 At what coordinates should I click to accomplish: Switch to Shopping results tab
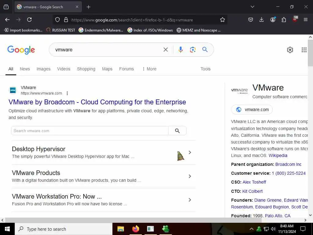[86, 69]
